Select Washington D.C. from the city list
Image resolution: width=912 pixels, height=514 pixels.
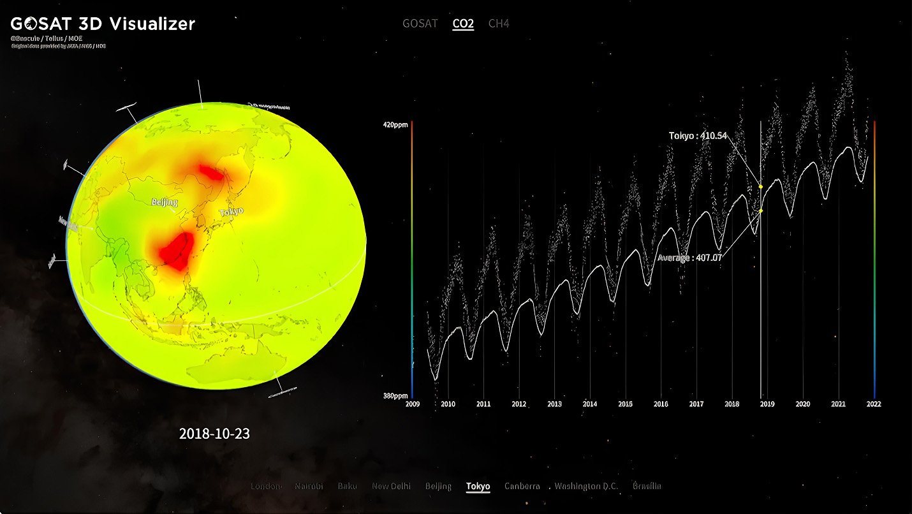(587, 485)
